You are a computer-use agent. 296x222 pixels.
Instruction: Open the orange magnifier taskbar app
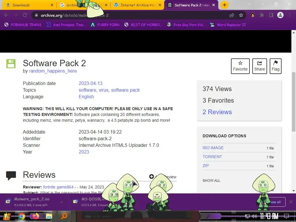coord(64,216)
